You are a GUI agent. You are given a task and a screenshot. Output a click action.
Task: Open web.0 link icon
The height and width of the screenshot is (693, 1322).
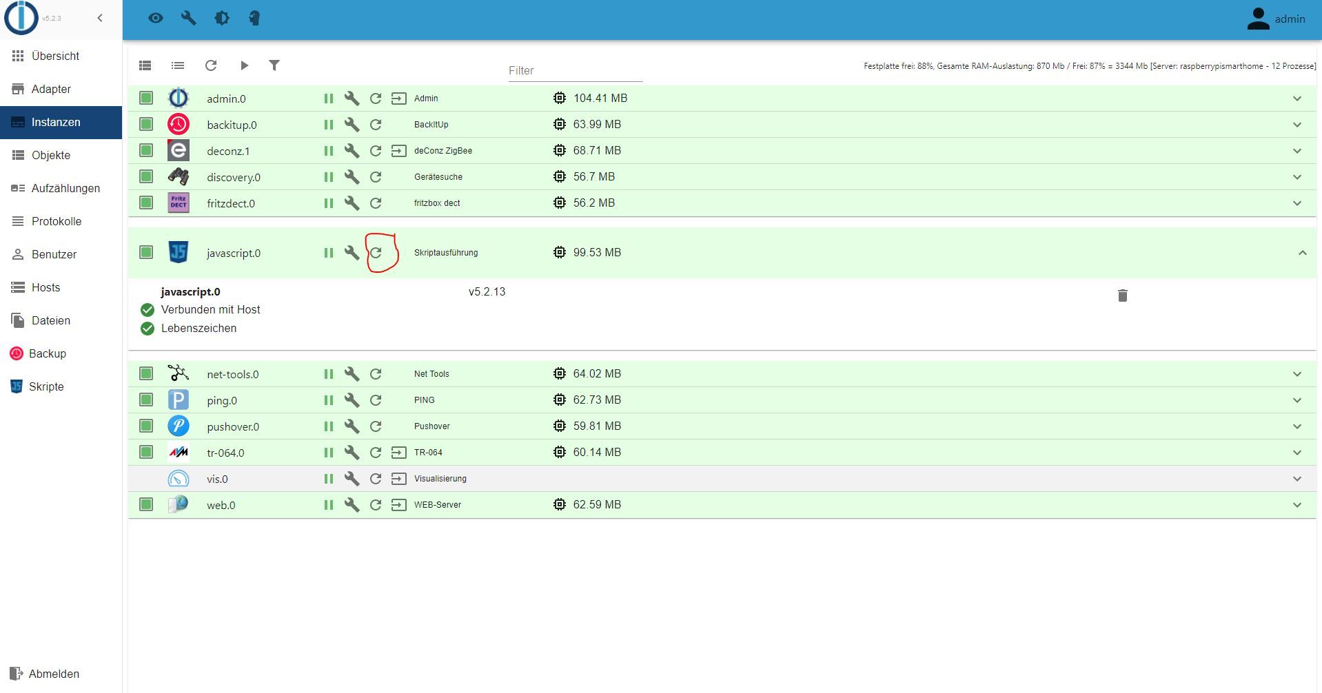pos(399,505)
